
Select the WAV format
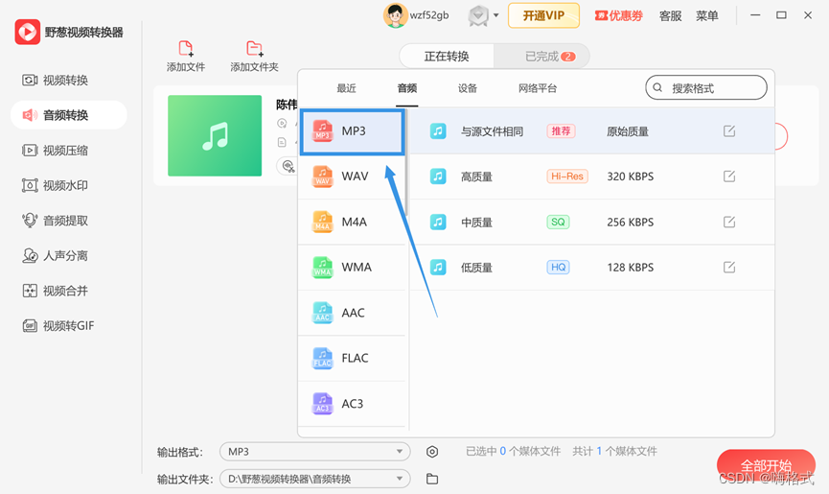coord(352,176)
